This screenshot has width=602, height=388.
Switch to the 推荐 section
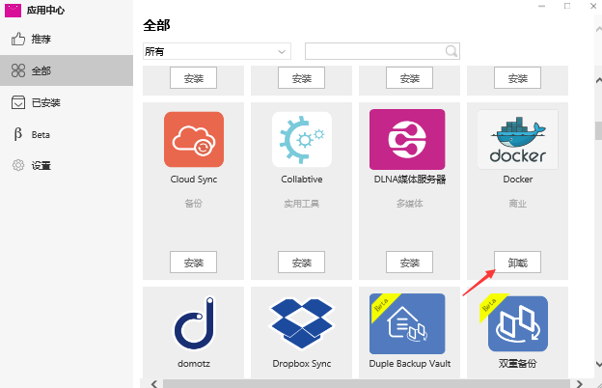[x=41, y=40]
